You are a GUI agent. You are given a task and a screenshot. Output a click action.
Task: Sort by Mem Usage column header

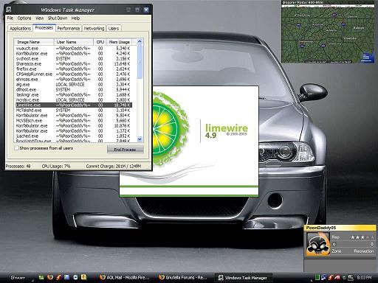click(x=119, y=42)
